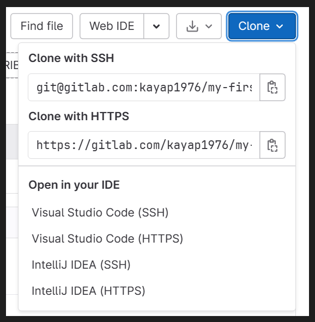
Task: Choose IntelliJ IDEA (SSH)
Action: pyautogui.click(x=81, y=265)
